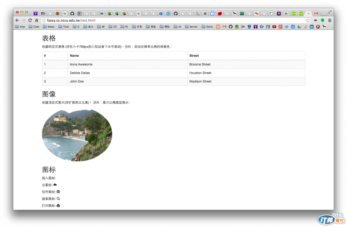Open the purple Yahoo bookmark icon
The width and height of the screenshot is (347, 228).
(255, 27)
